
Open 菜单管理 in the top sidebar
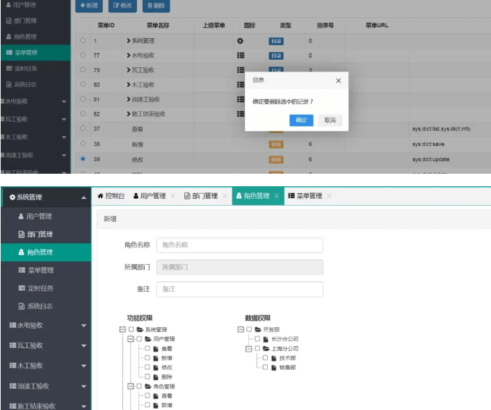click(35, 53)
